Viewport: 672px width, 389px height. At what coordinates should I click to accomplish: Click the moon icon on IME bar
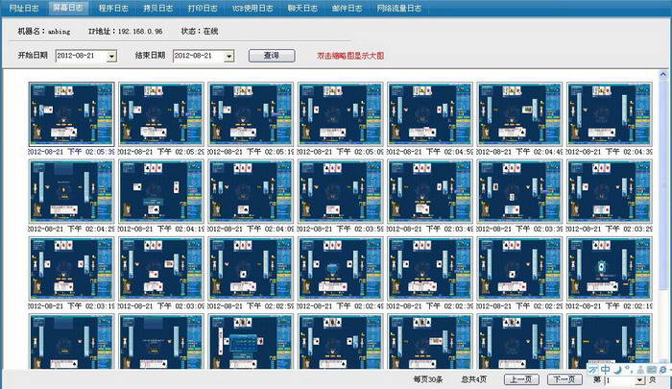coord(617,369)
